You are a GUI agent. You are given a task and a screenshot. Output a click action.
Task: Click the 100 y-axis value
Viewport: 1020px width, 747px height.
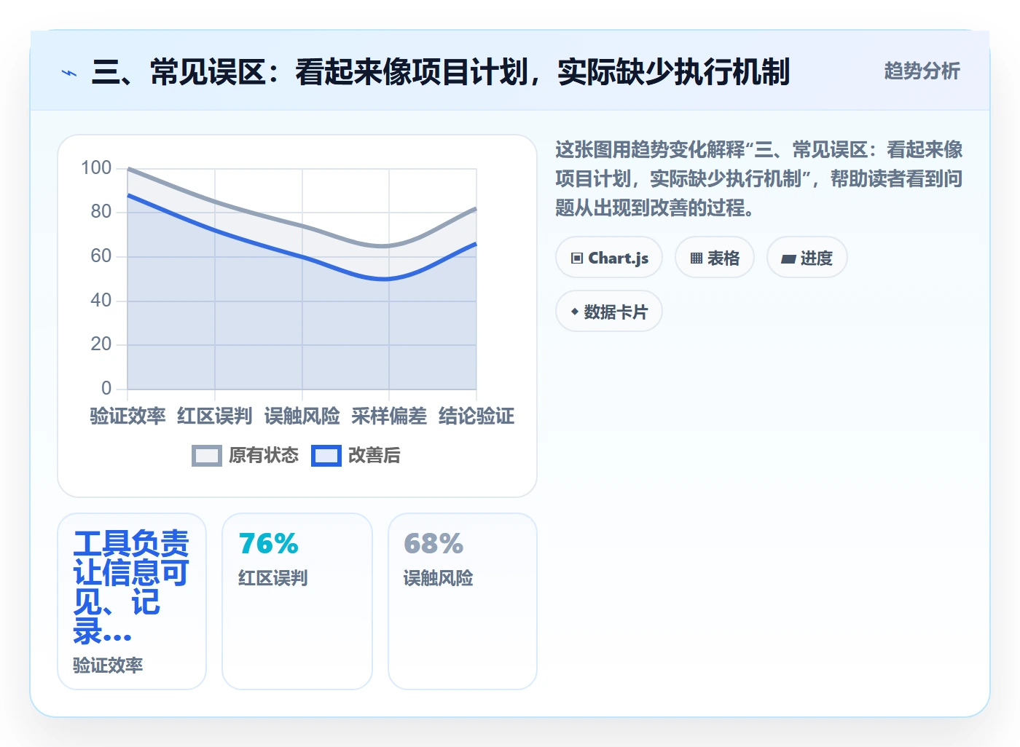[96, 168]
